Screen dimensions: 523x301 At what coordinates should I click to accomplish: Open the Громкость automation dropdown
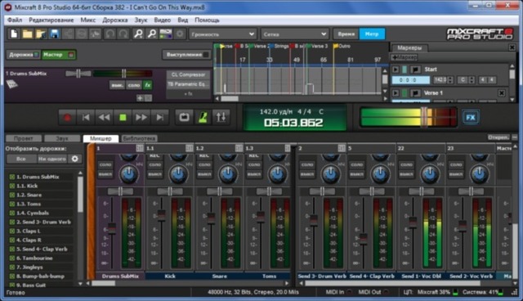point(222,34)
